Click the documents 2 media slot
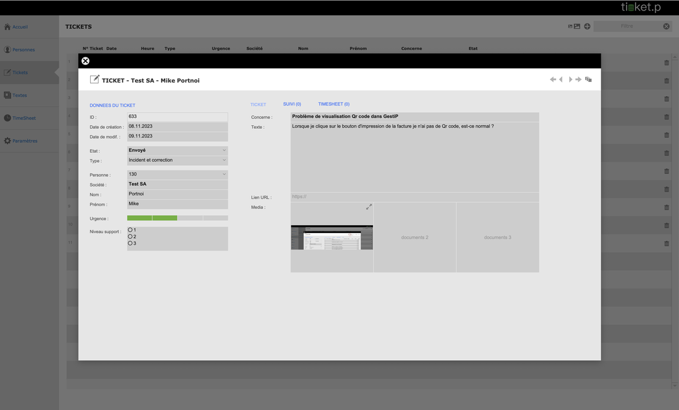 pyautogui.click(x=414, y=237)
